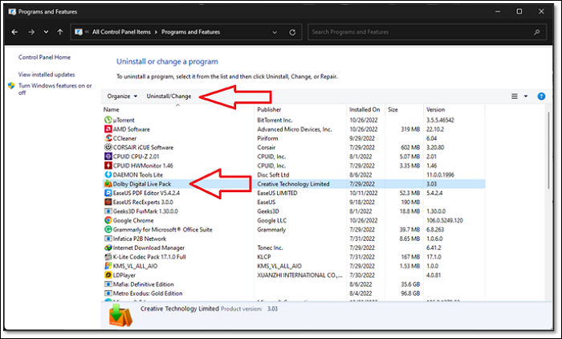Open Turn Windows features on or off

(55, 89)
